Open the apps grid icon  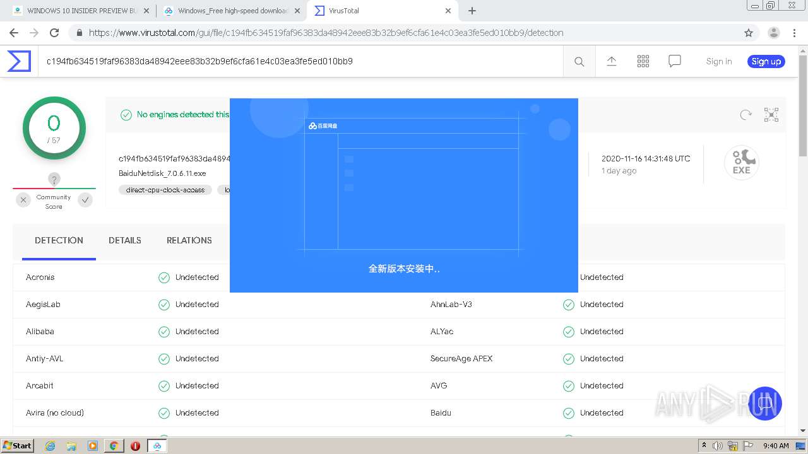(643, 61)
